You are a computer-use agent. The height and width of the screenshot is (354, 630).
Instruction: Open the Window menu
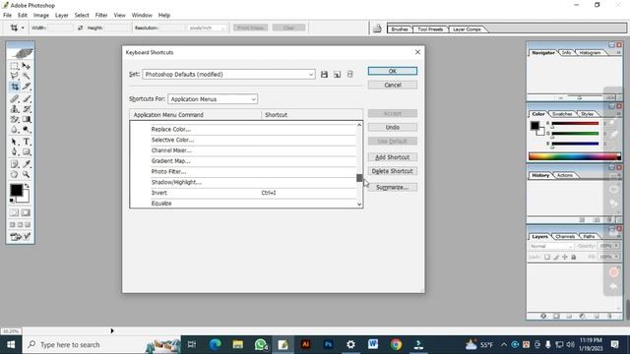[142, 15]
